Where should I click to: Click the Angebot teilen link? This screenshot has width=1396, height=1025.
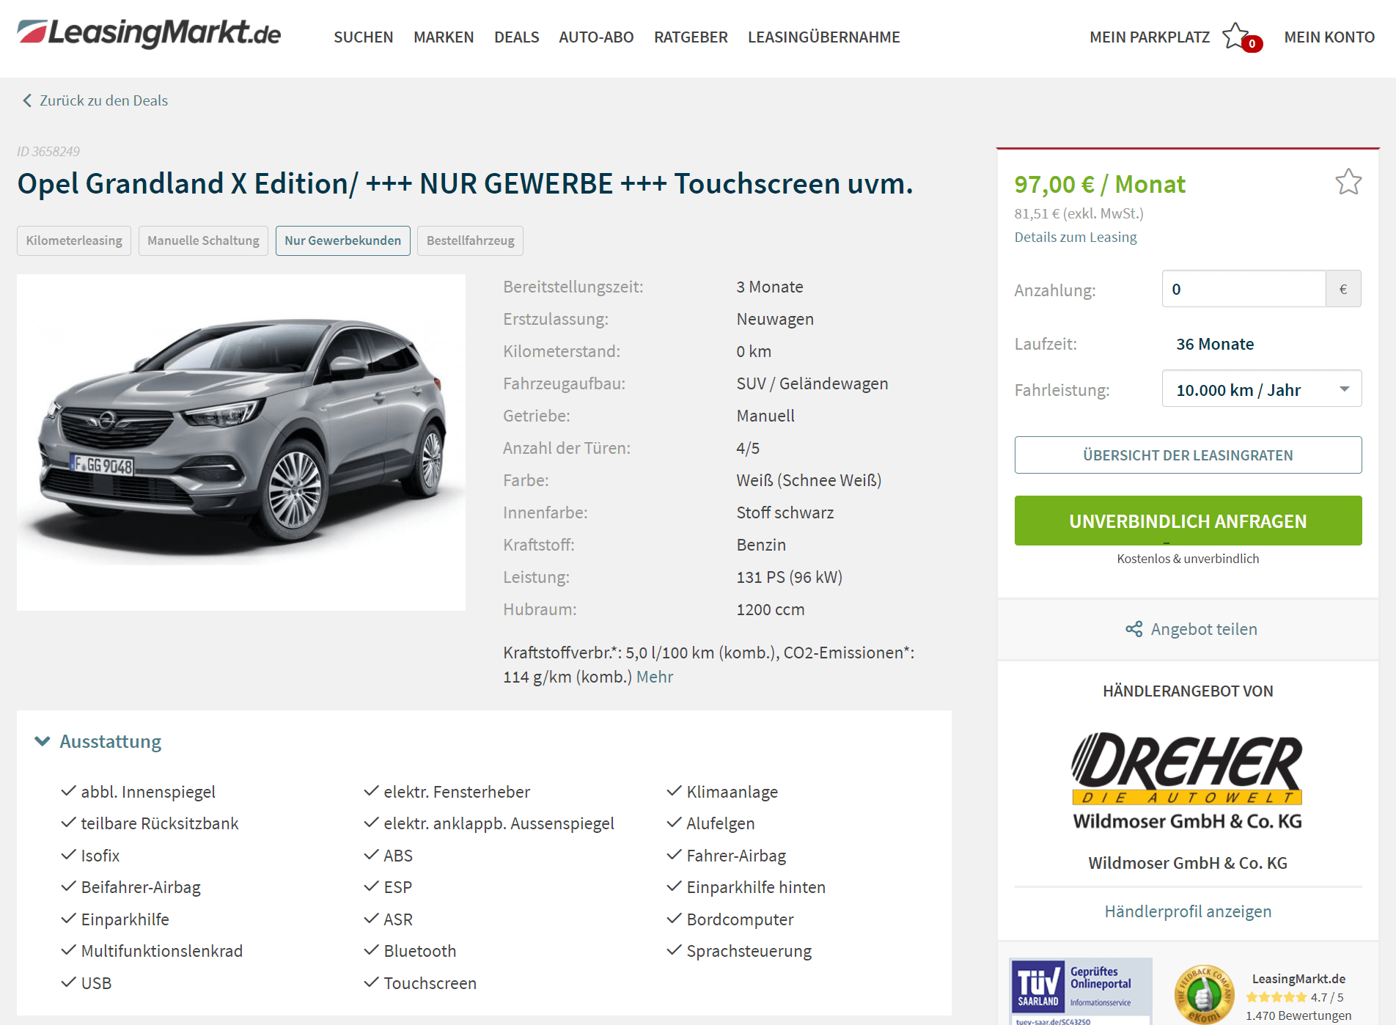pos(1204,629)
